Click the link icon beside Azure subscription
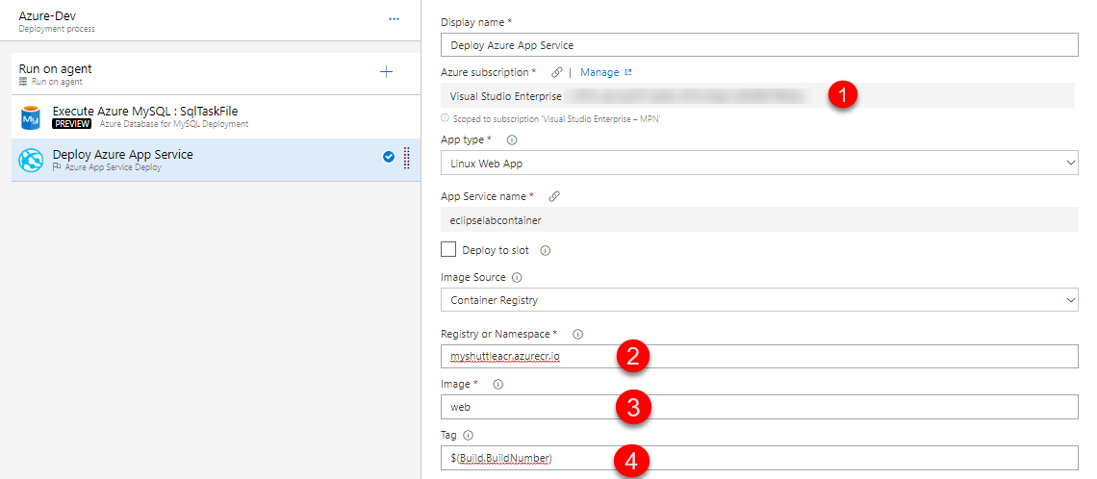 (557, 72)
